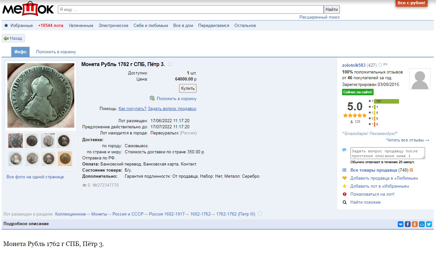This screenshot has width=436, height=254.
Task: Open Читать все отзывы link
Action: point(408,140)
